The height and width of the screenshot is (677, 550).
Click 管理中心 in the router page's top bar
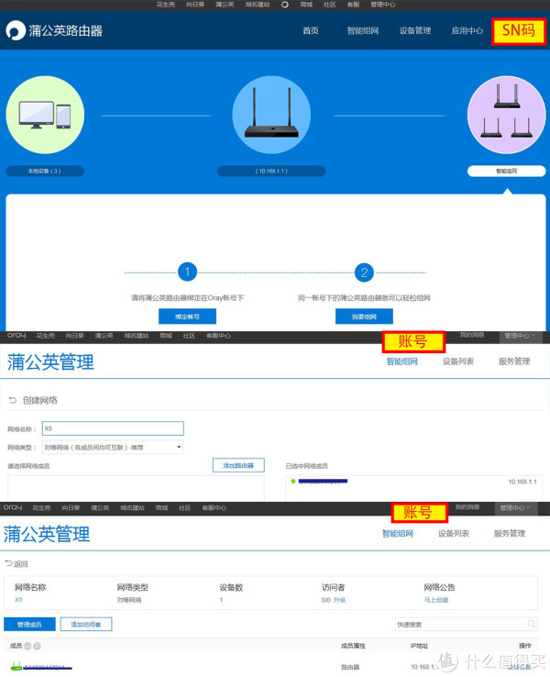pyautogui.click(x=382, y=5)
